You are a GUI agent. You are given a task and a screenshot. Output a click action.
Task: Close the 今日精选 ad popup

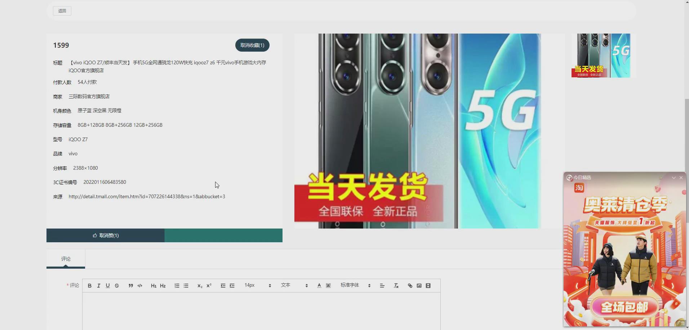tap(681, 178)
